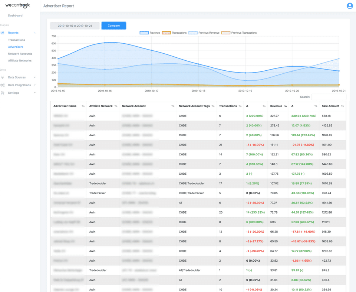Click revenue delta -21.75 (-11.89%)
Viewport: 356px width, 292px height.
click(303, 145)
